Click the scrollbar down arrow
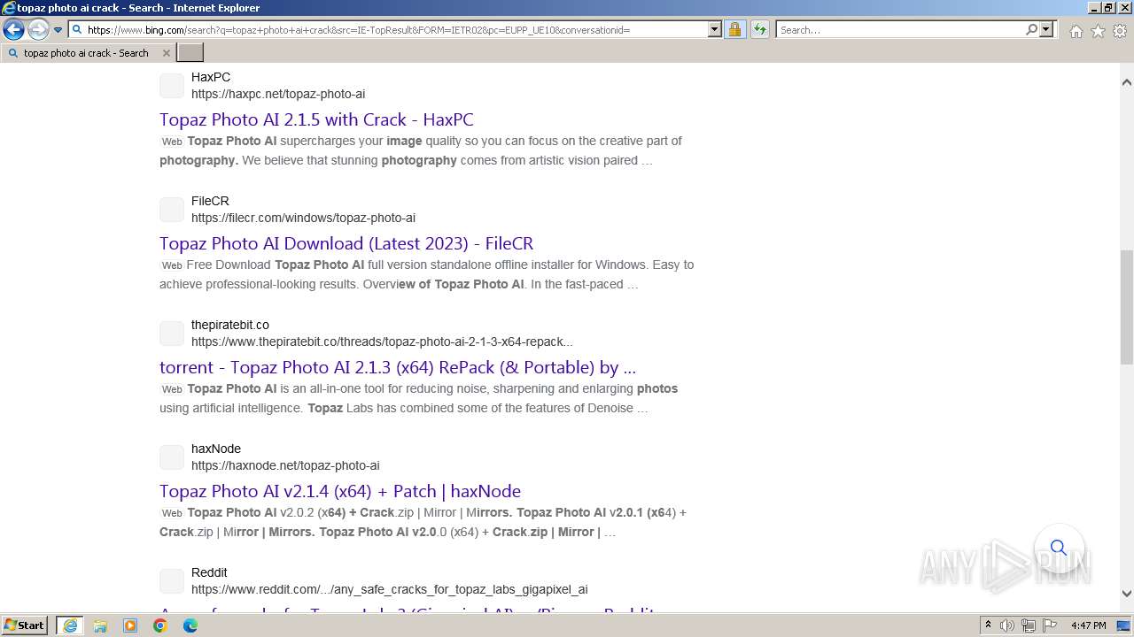The width and height of the screenshot is (1134, 637). point(1126,594)
